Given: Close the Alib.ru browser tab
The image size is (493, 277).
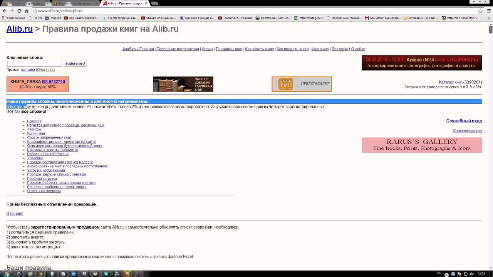Looking at the screenshot, I should [x=146, y=3].
